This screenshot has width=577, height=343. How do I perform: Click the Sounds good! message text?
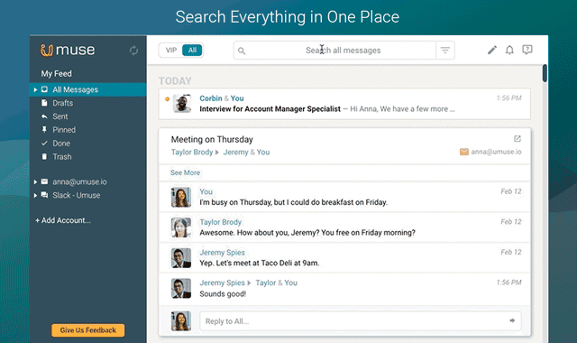[x=223, y=294]
